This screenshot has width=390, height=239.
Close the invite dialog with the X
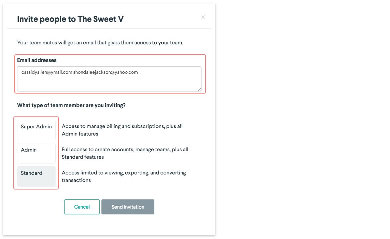click(203, 17)
